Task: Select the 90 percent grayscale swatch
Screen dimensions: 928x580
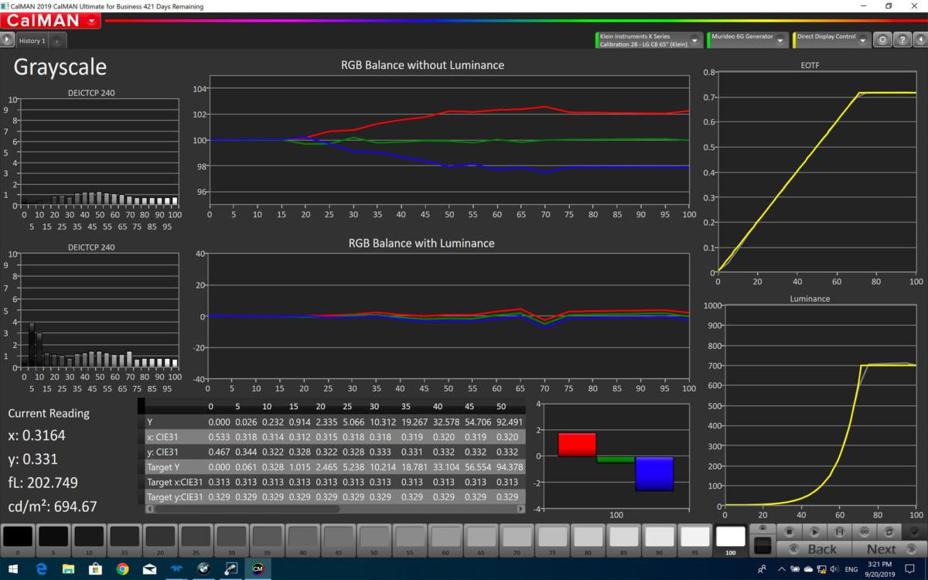Action: click(658, 540)
